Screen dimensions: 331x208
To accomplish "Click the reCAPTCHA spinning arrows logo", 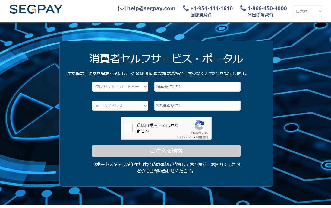I will click(x=199, y=124).
